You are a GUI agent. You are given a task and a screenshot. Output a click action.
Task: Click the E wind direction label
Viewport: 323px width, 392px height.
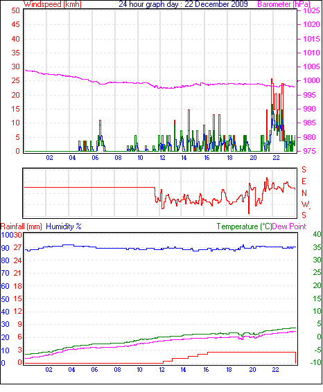point(304,181)
